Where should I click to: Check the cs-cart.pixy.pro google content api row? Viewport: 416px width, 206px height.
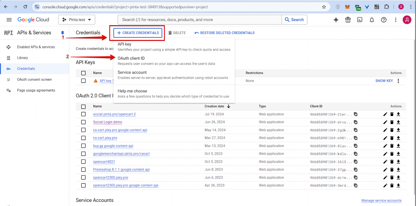tap(83, 130)
